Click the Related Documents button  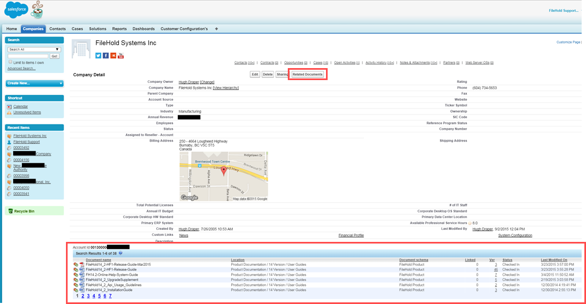[307, 74]
